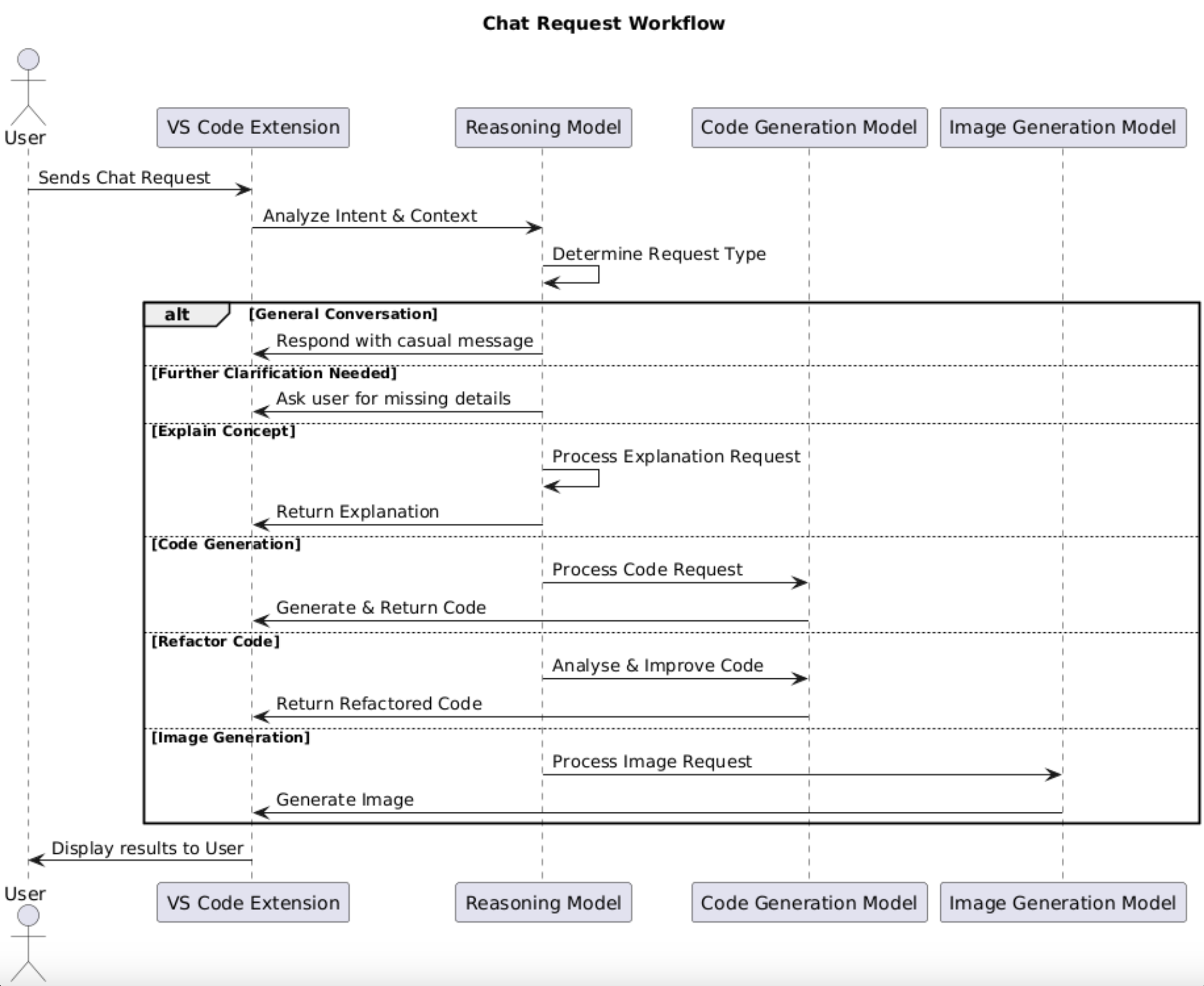Click the Process Image Request message label
This screenshot has width=1204, height=986.
[652, 762]
